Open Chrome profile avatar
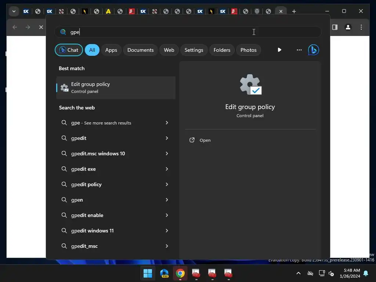Viewport: 376px width, 282px height. pos(348,27)
